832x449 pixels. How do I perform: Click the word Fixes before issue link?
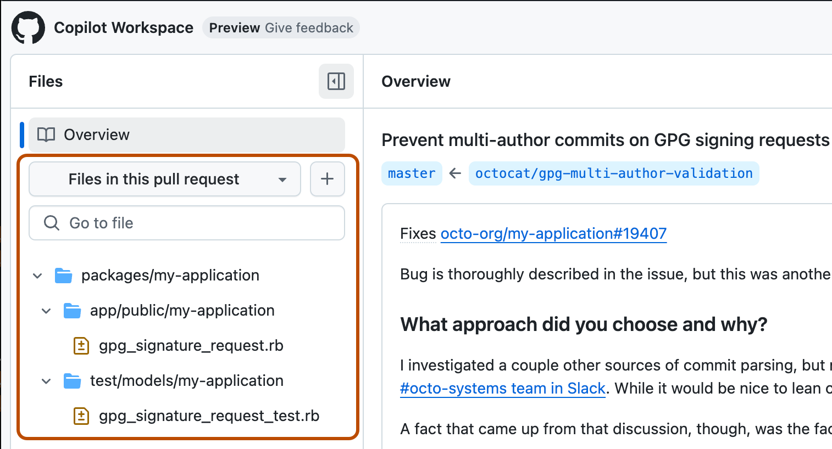418,233
